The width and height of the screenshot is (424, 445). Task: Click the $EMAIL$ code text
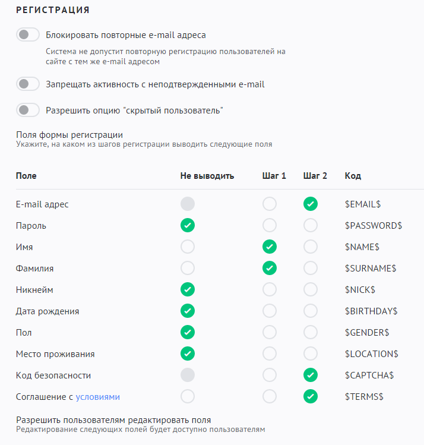pyautogui.click(x=363, y=204)
